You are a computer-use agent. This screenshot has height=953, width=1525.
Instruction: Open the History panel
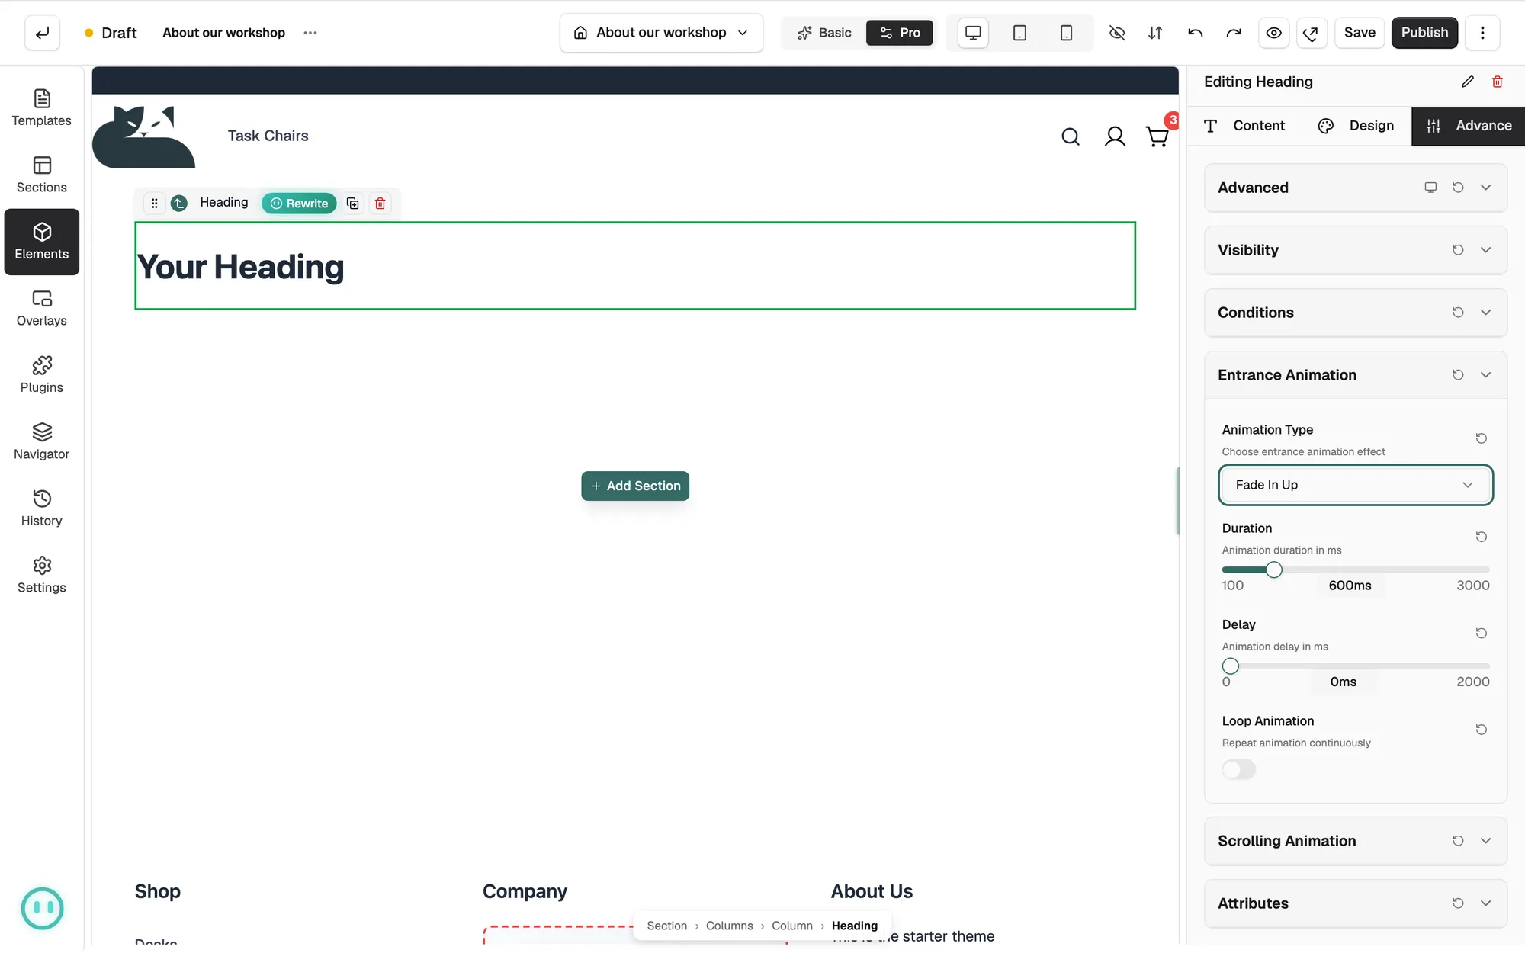(x=42, y=509)
